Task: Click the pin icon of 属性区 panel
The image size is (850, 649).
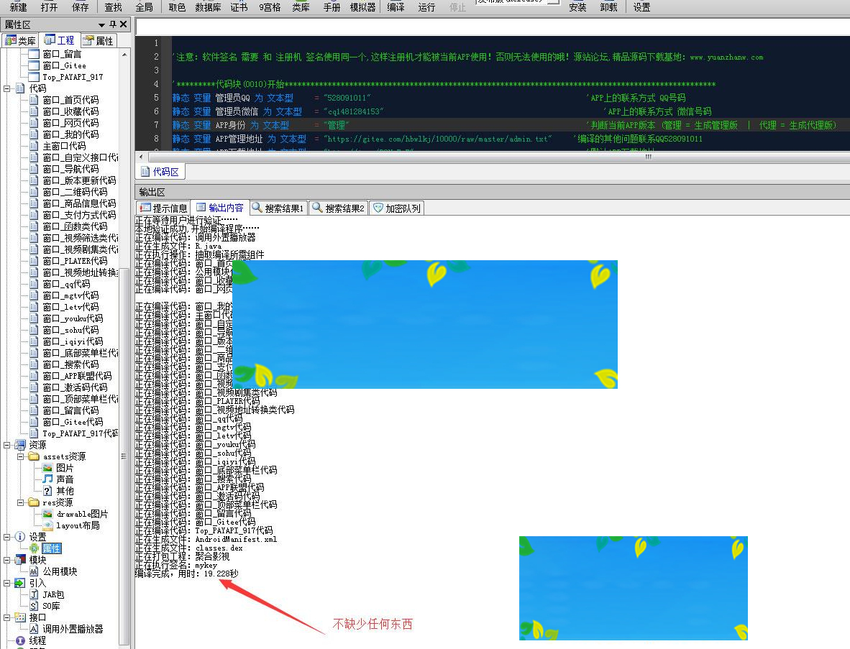Action: pyautogui.click(x=112, y=24)
